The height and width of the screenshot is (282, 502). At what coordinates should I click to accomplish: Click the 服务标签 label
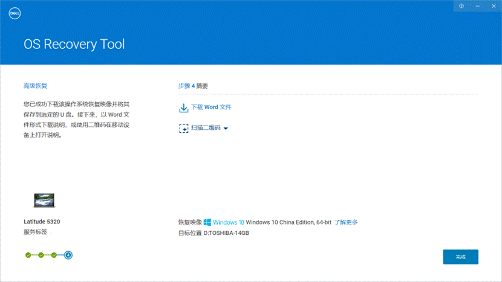pyautogui.click(x=35, y=232)
